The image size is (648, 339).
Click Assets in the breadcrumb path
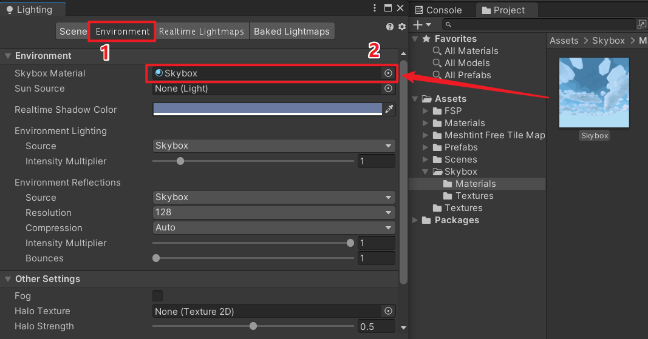point(564,41)
